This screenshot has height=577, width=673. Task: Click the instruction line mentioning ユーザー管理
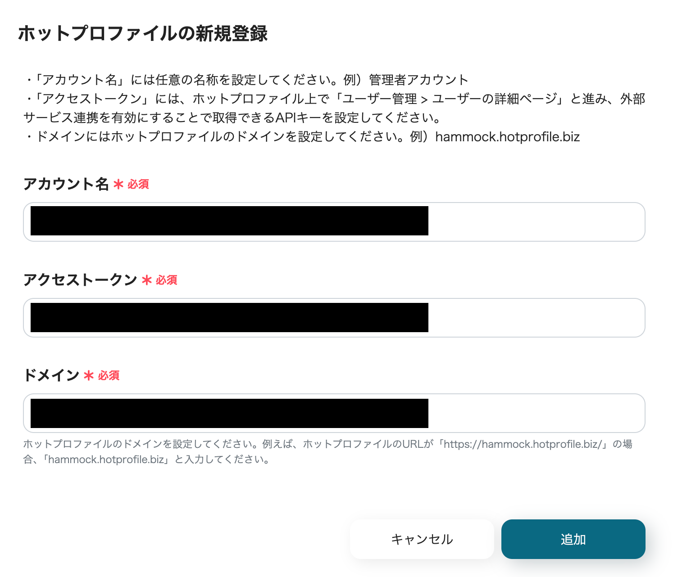[x=334, y=108]
